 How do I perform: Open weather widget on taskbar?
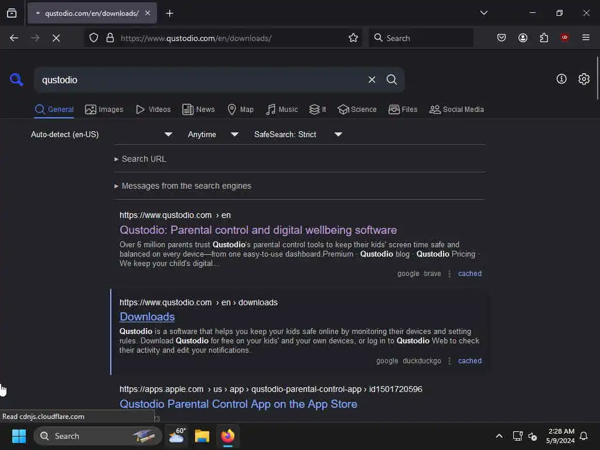click(x=177, y=436)
